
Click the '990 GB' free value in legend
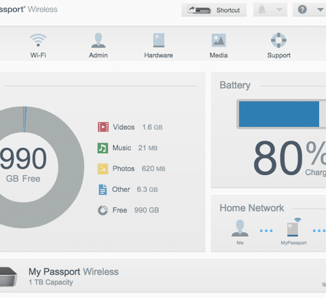coord(147,210)
